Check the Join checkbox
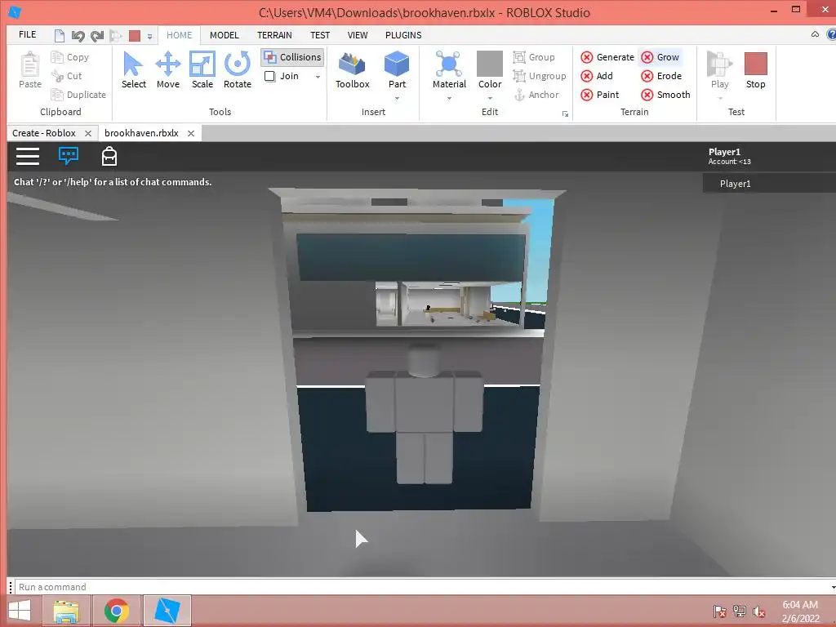 (x=269, y=76)
